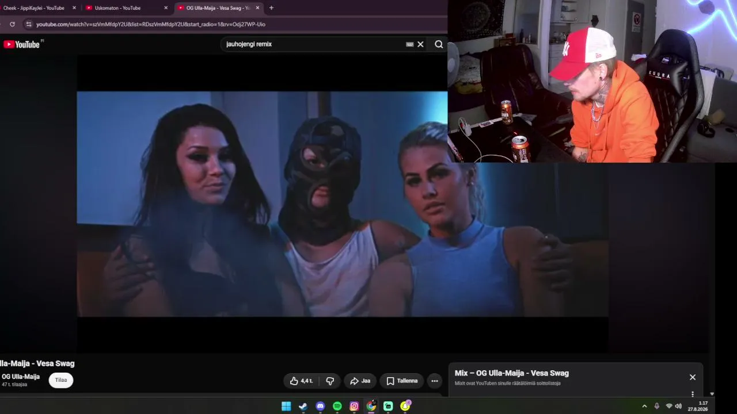737x414 pixels.
Task: Close the 'Cheek - JippiKayJei' tab
Action: (x=74, y=8)
